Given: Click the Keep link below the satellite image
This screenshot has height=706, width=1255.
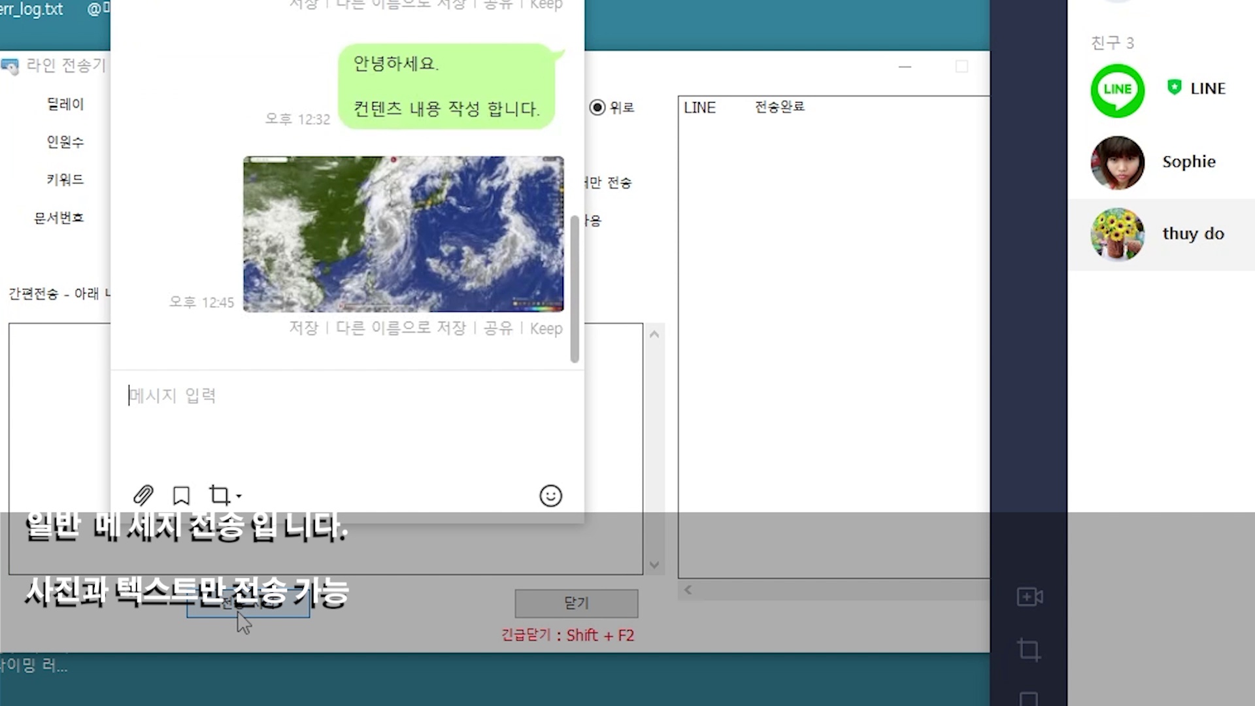Looking at the screenshot, I should 546,328.
